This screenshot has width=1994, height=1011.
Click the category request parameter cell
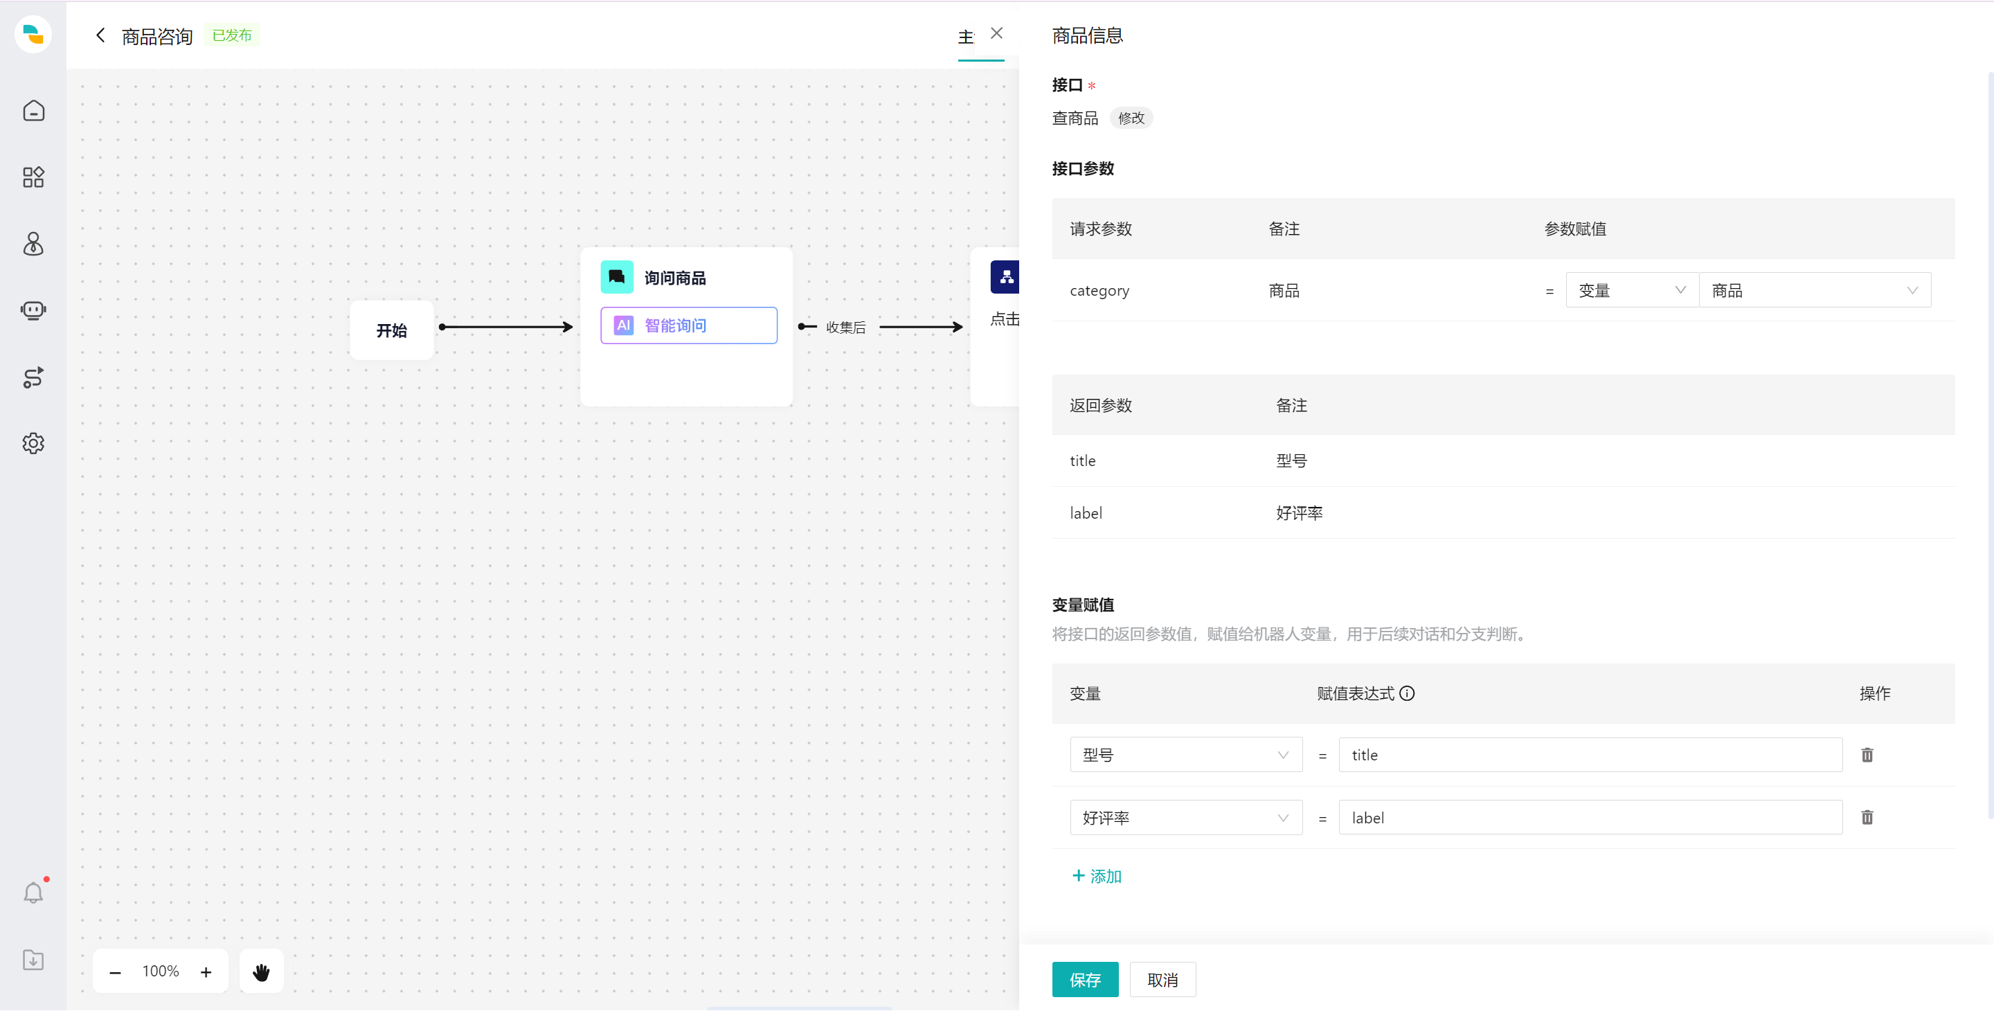(x=1099, y=290)
